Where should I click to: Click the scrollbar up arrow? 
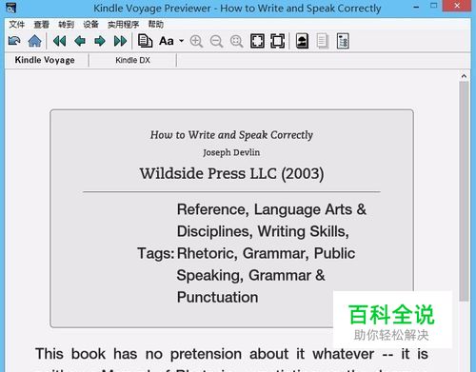(x=464, y=76)
